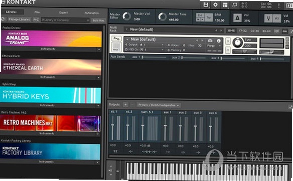The width and height of the screenshot is (293, 181).
Task: Clear the library search field X
Action: tap(88, 20)
